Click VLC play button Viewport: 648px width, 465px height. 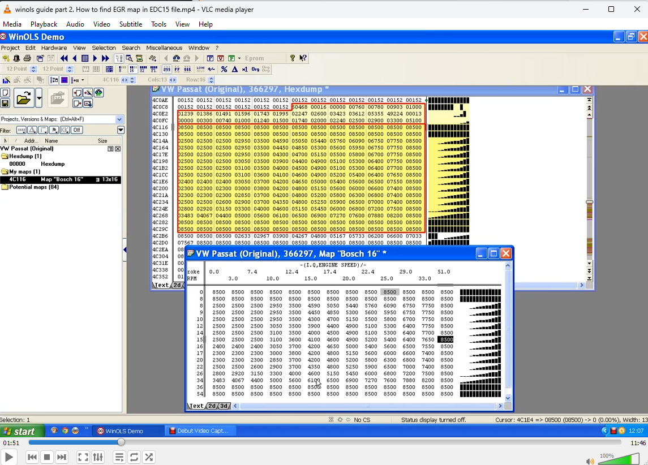(8, 457)
